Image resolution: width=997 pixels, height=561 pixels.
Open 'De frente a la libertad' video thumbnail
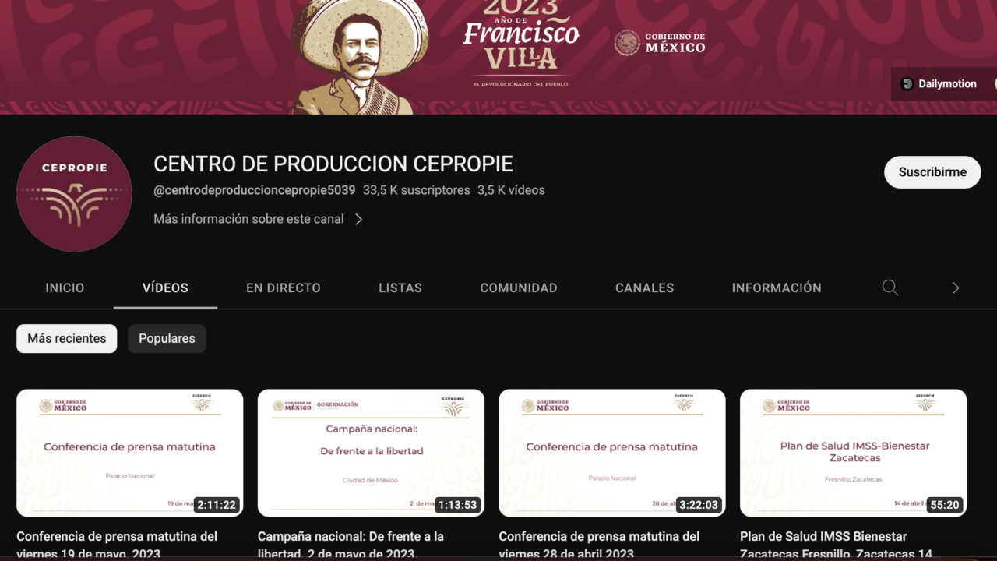371,453
